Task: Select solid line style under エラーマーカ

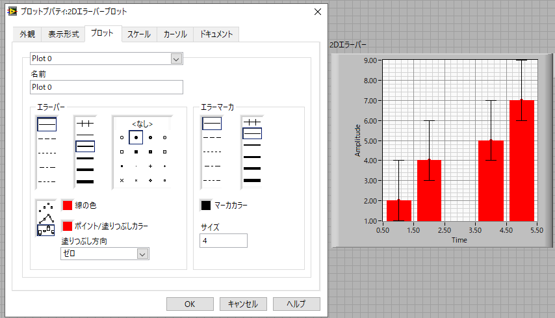Action: [212, 122]
